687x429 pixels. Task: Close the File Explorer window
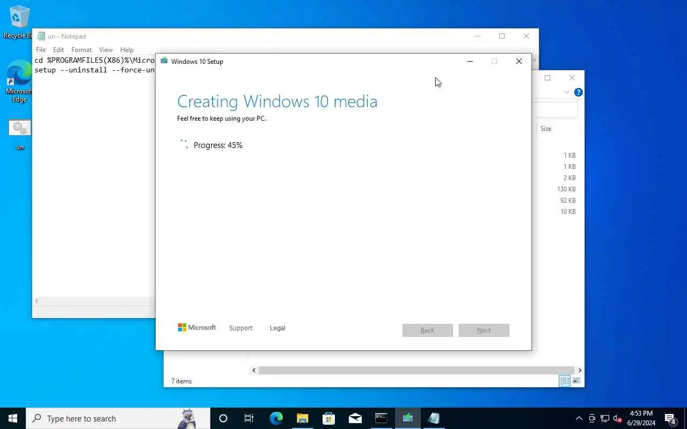click(x=572, y=78)
